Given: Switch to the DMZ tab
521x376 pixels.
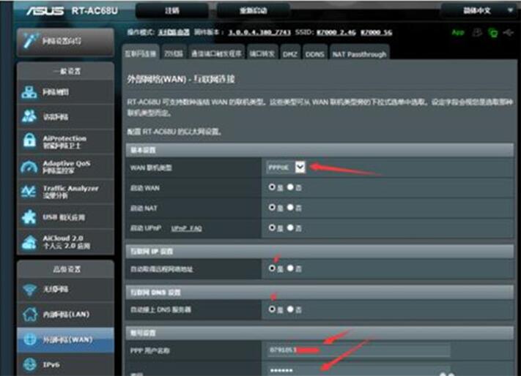Looking at the screenshot, I should click(x=290, y=53).
